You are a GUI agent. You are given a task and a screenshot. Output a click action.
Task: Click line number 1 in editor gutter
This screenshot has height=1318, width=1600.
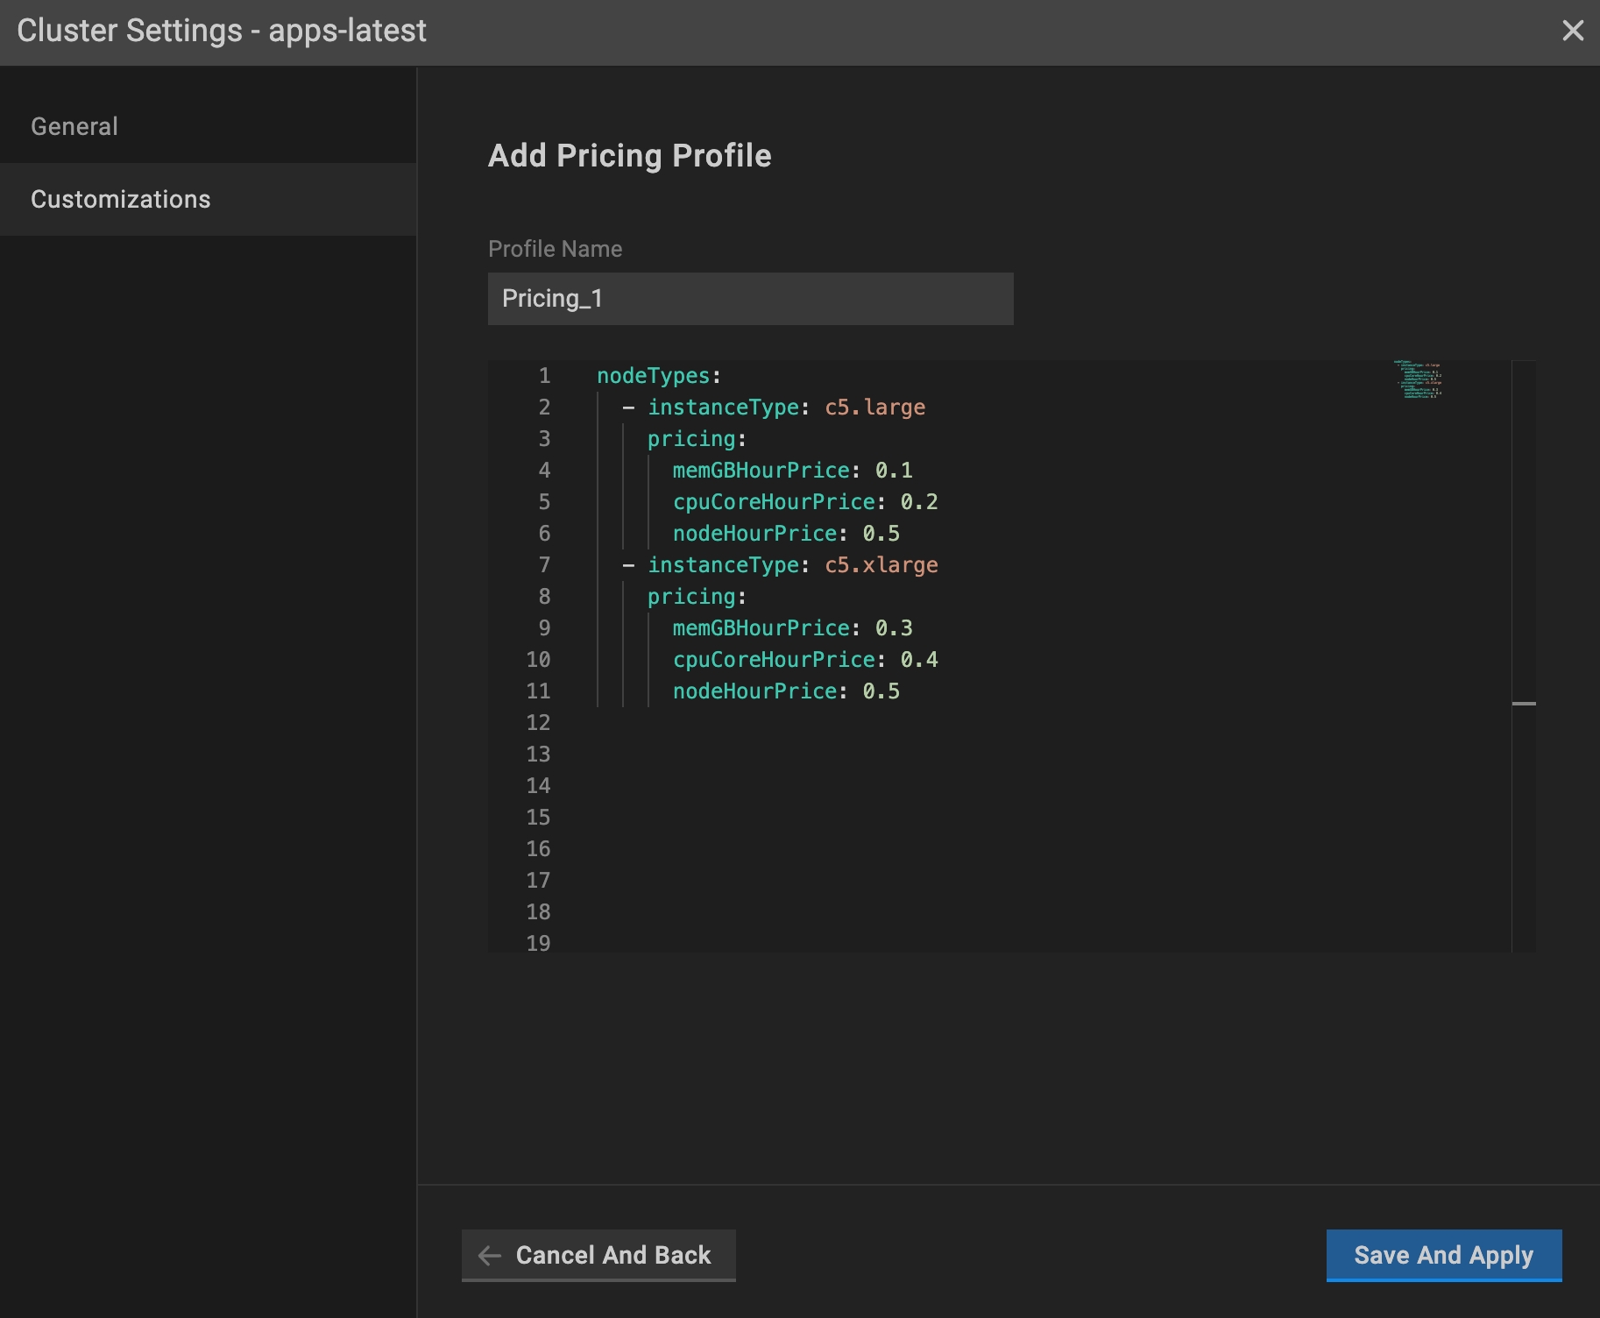[544, 376]
